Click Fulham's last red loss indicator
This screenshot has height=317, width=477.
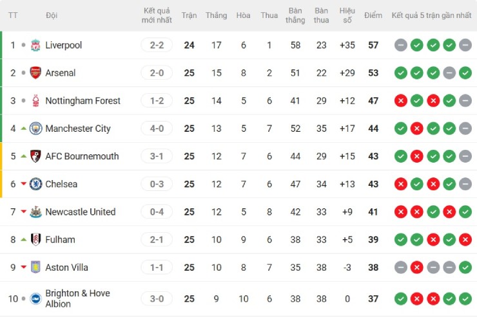[465, 239]
